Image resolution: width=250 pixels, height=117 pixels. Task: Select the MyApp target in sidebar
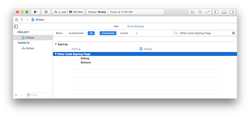30,48
